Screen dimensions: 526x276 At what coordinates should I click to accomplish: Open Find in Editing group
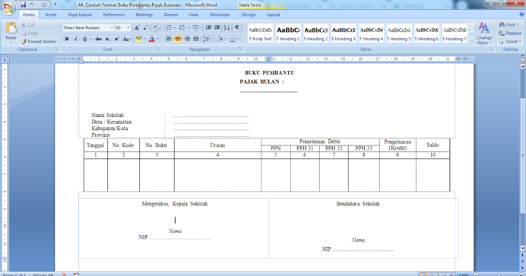coord(509,25)
